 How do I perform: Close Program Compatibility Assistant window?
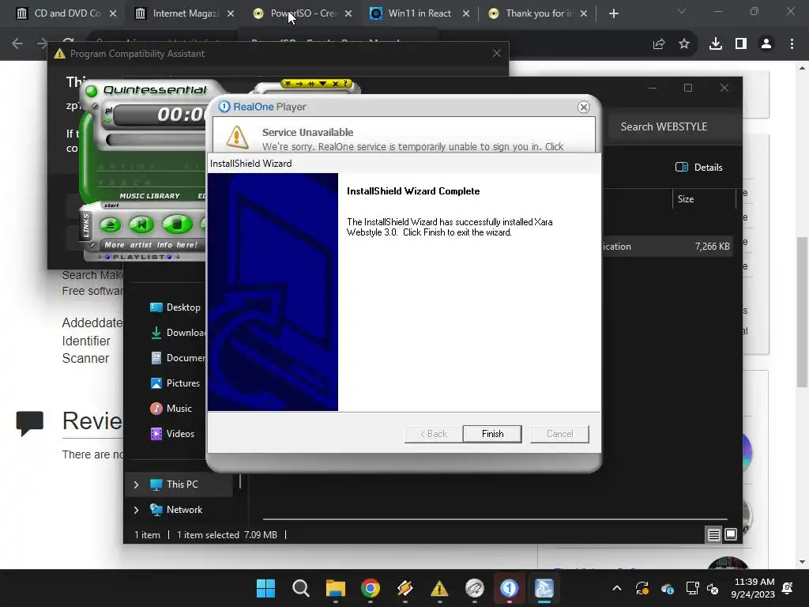coord(496,53)
